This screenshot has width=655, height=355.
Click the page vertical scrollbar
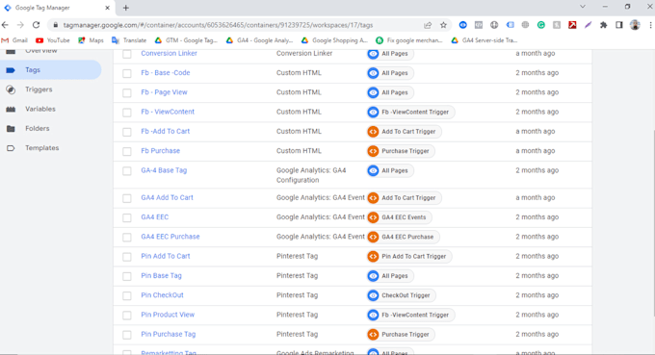[x=653, y=223]
